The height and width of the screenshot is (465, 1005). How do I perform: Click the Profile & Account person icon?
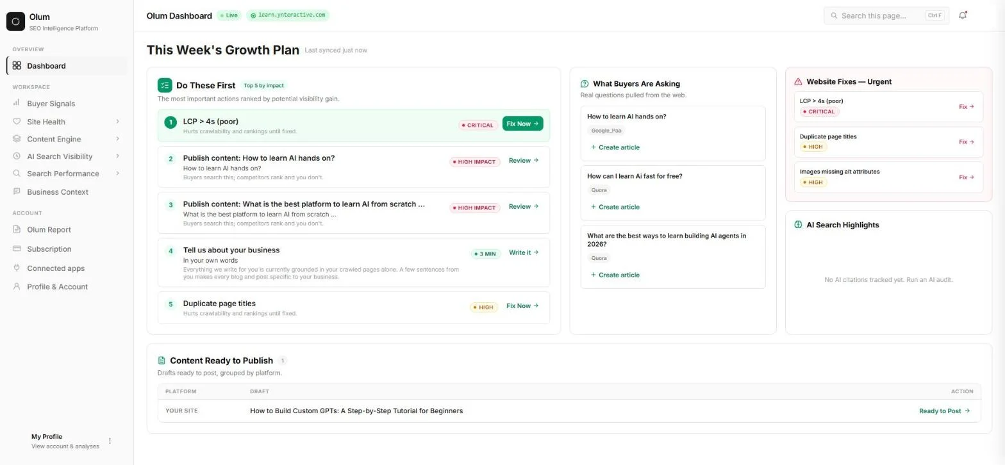coord(17,286)
